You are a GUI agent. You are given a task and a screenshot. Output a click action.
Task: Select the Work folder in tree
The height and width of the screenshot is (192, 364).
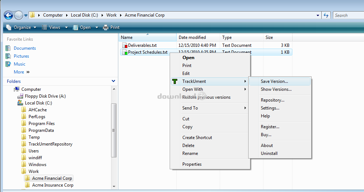33,171
